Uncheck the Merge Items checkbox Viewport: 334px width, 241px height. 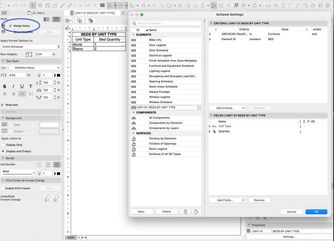point(10,26)
